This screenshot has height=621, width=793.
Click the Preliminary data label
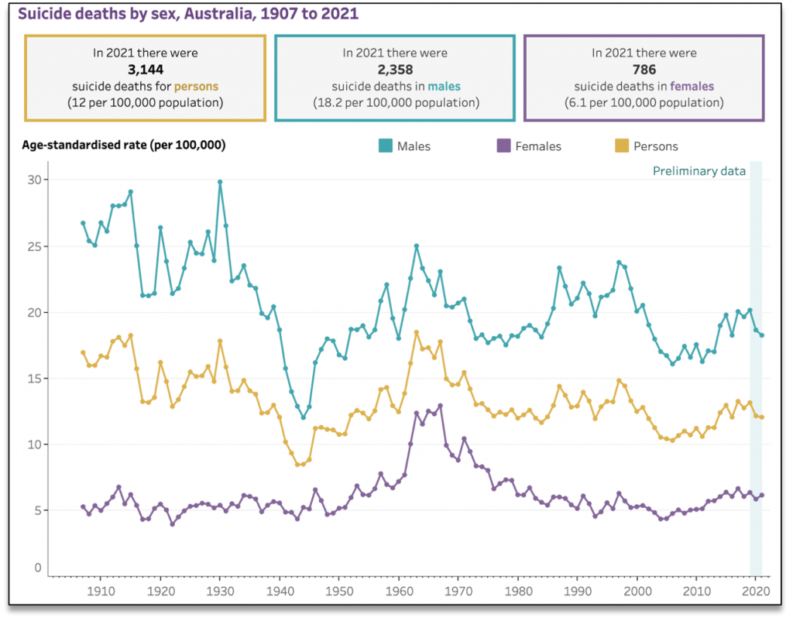[x=699, y=171]
